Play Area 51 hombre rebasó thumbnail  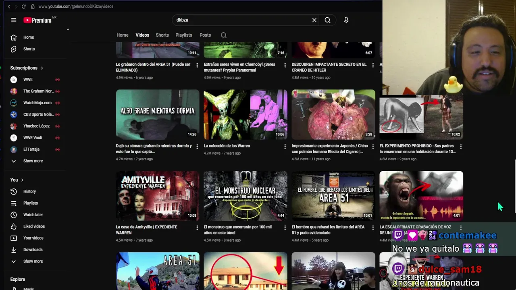point(333,196)
